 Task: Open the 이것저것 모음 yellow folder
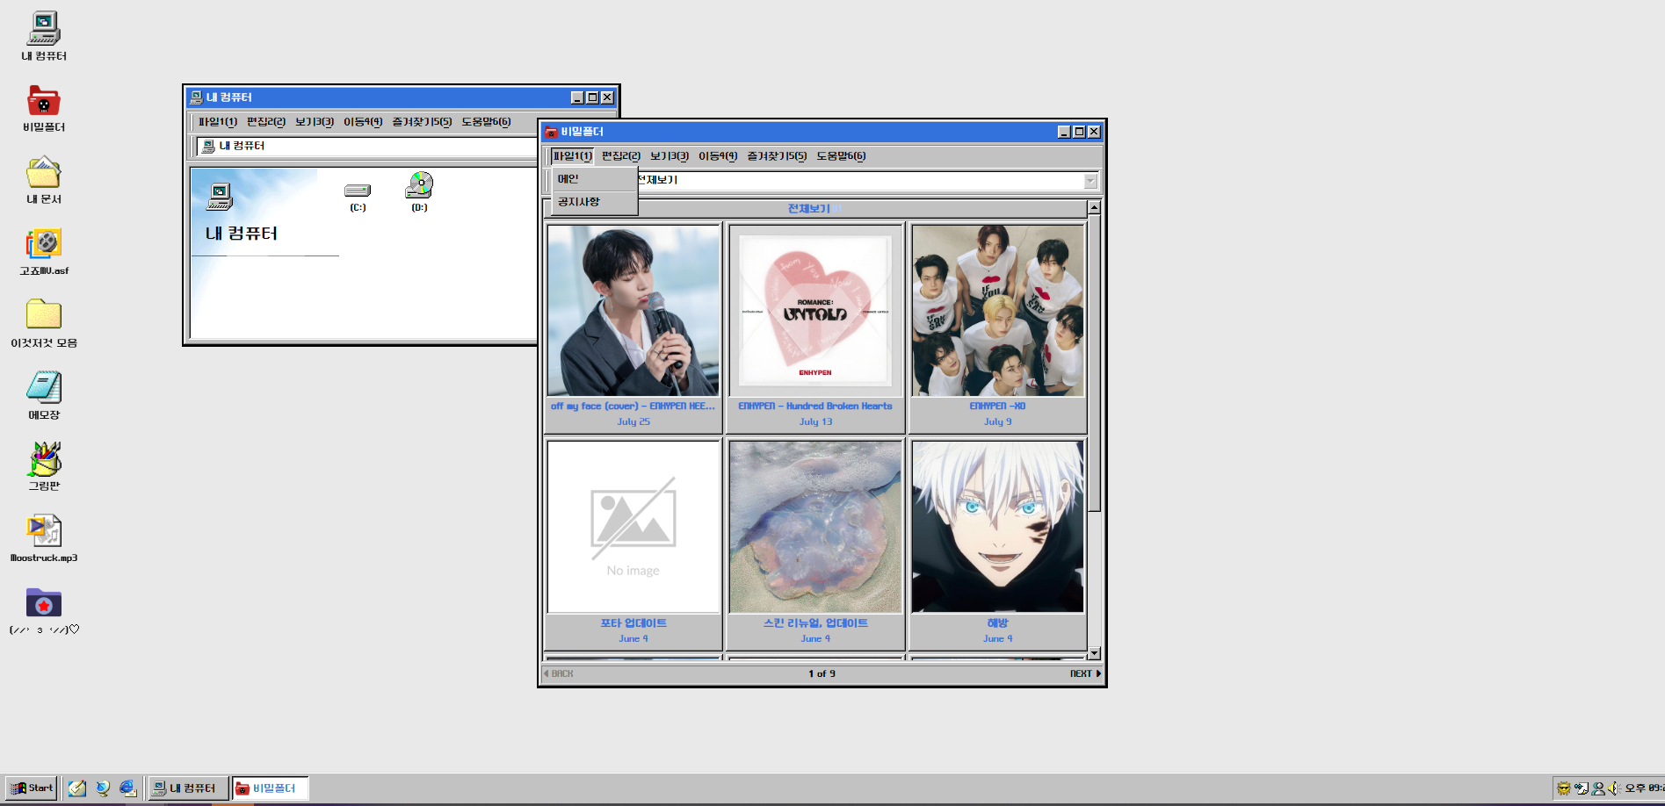pos(43,323)
